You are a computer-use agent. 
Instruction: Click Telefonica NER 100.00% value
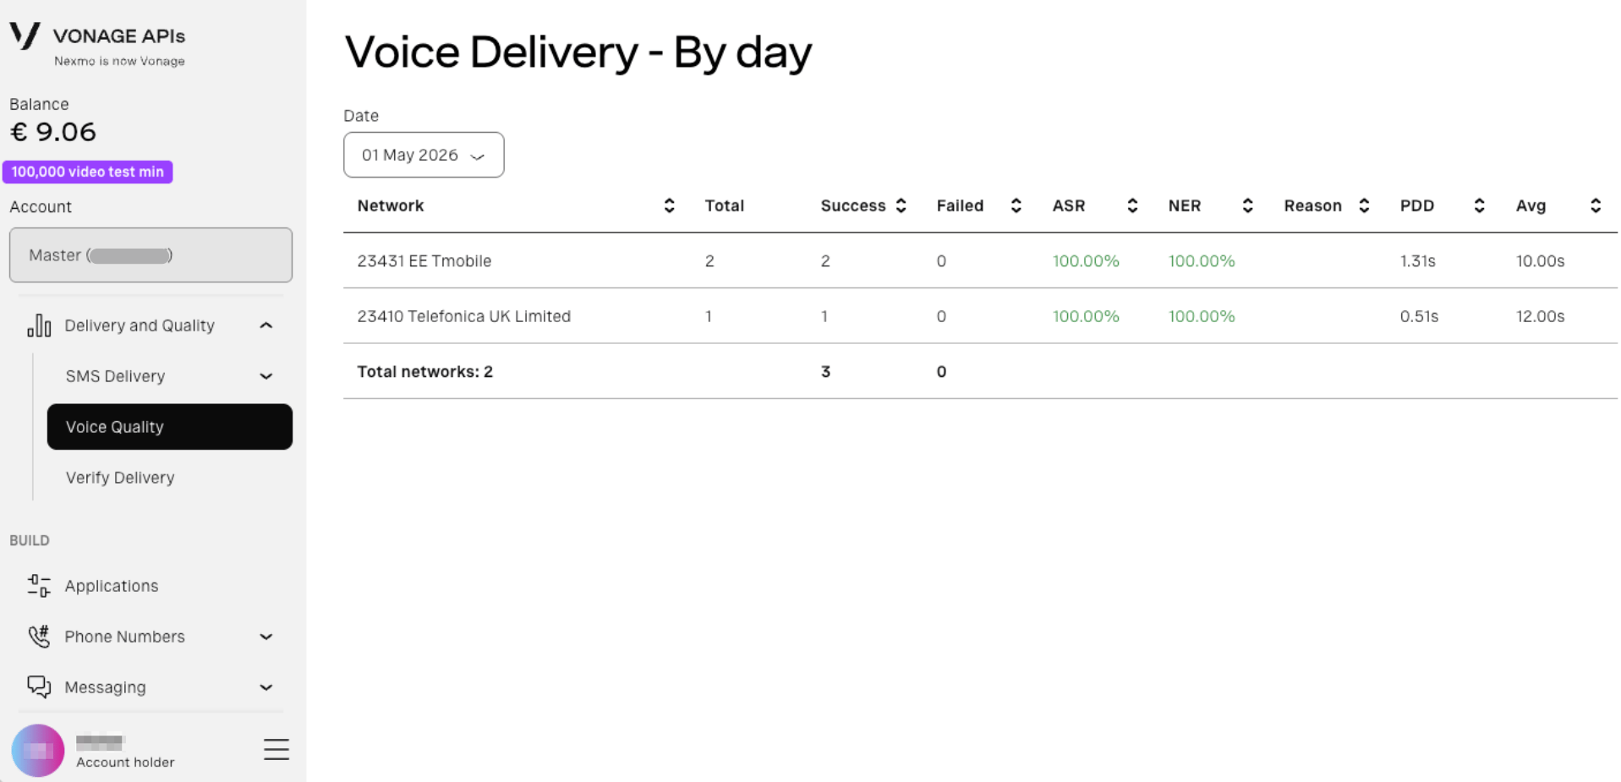[x=1202, y=316]
